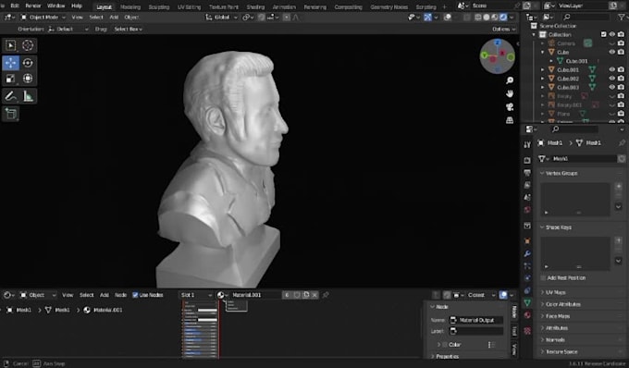Pin the material in the node editor

(326, 295)
